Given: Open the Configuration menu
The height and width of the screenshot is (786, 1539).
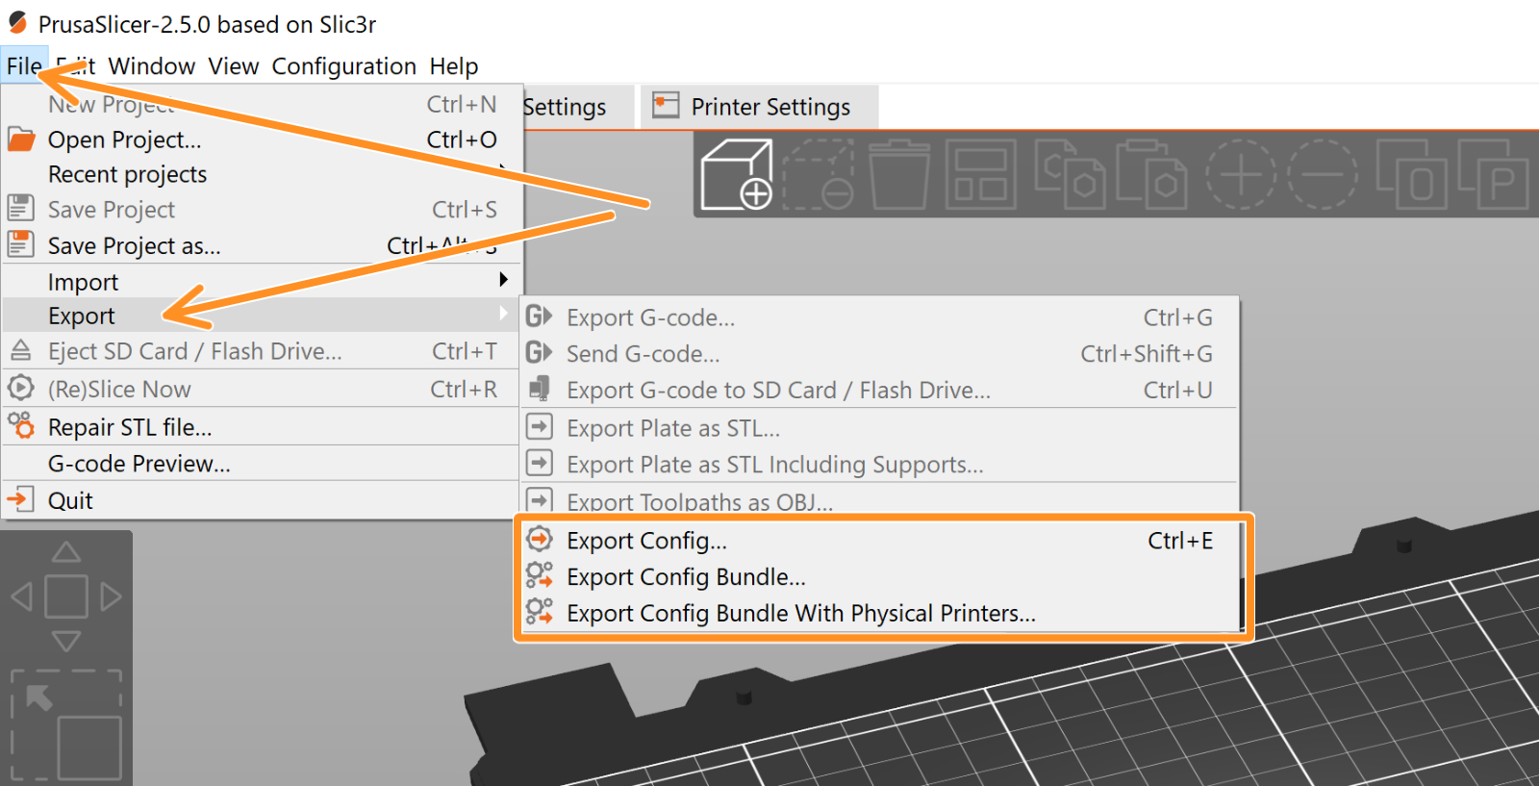Looking at the screenshot, I should pos(343,66).
